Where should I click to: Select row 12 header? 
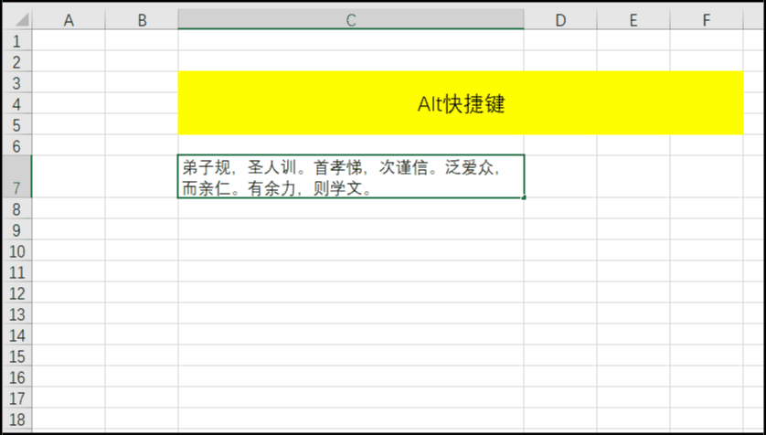tap(17, 293)
